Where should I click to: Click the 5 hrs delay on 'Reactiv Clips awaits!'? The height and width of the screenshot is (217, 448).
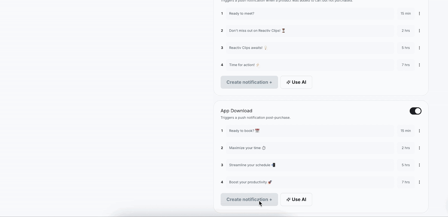(405, 48)
